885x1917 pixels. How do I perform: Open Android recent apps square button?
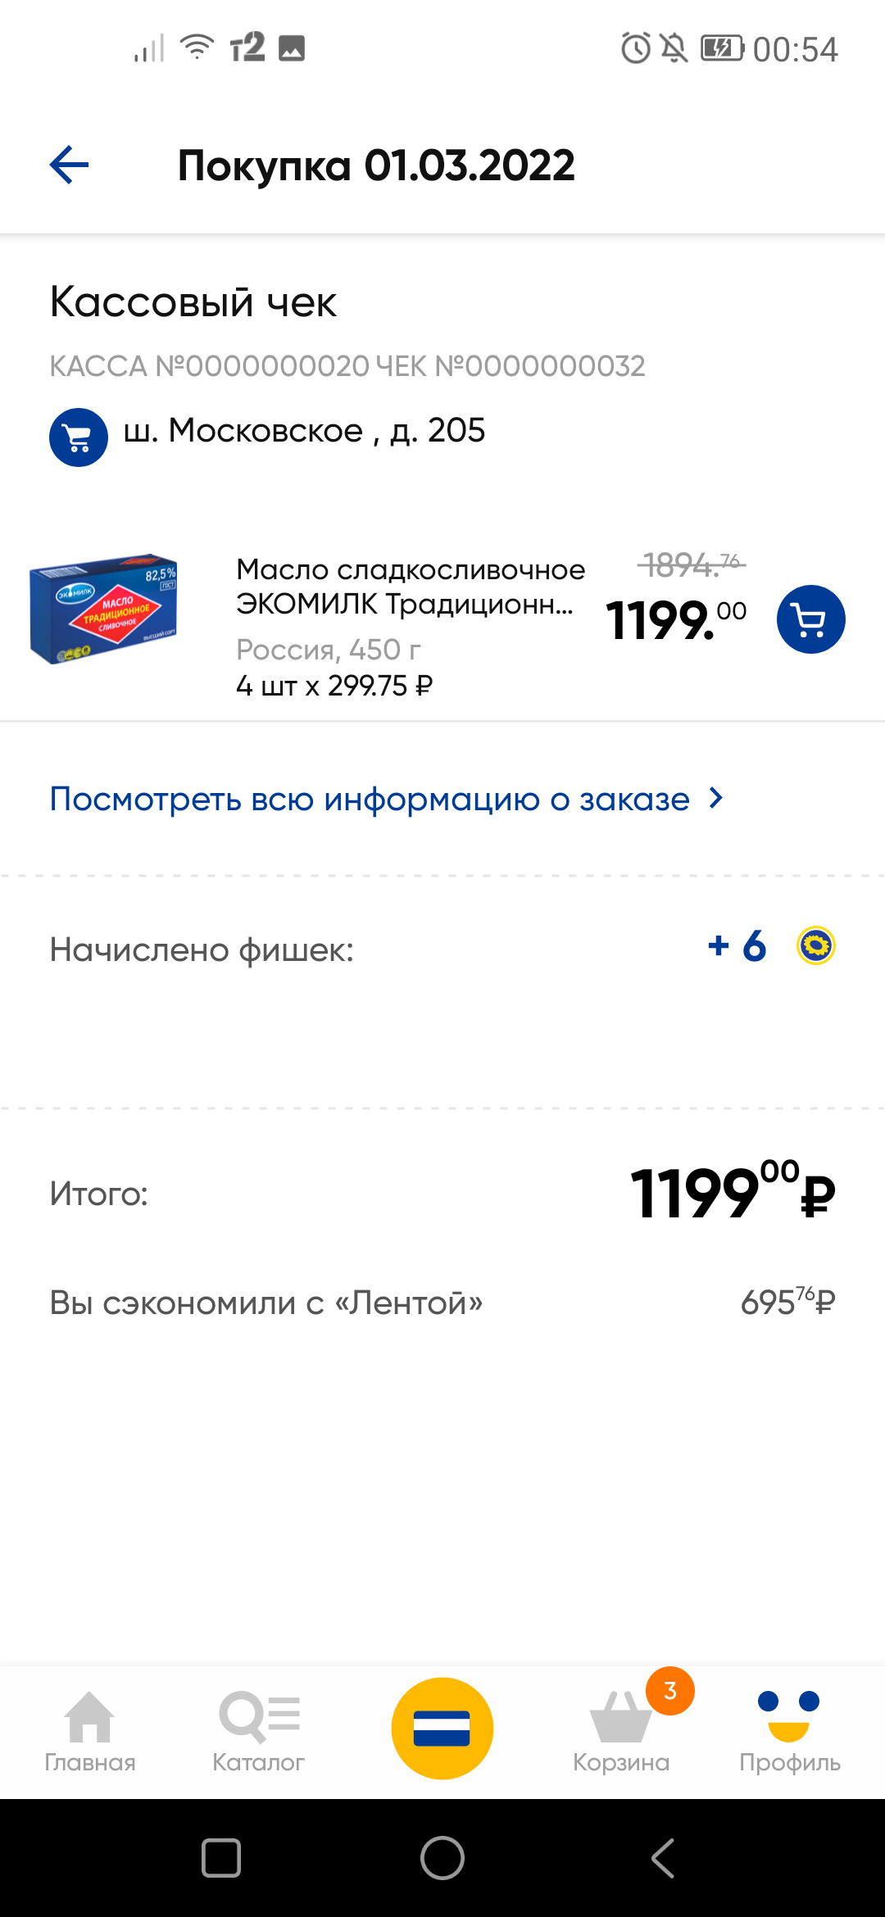pyautogui.click(x=221, y=1857)
